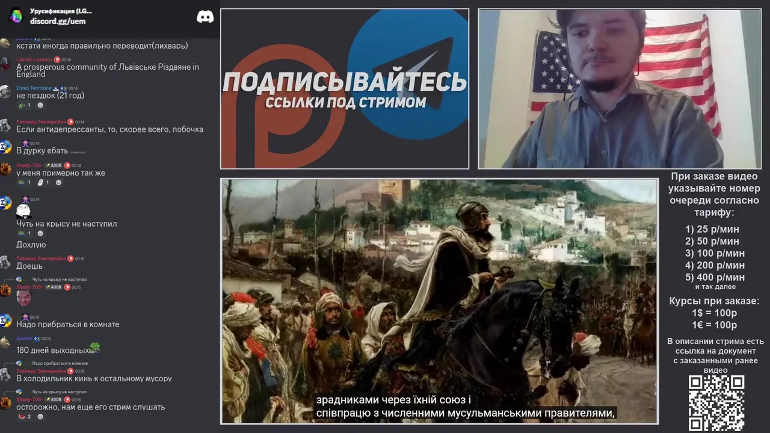This screenshot has width=770, height=433.
Task: Jump to reply reference above Shady-705's sticker
Action: (x=60, y=280)
